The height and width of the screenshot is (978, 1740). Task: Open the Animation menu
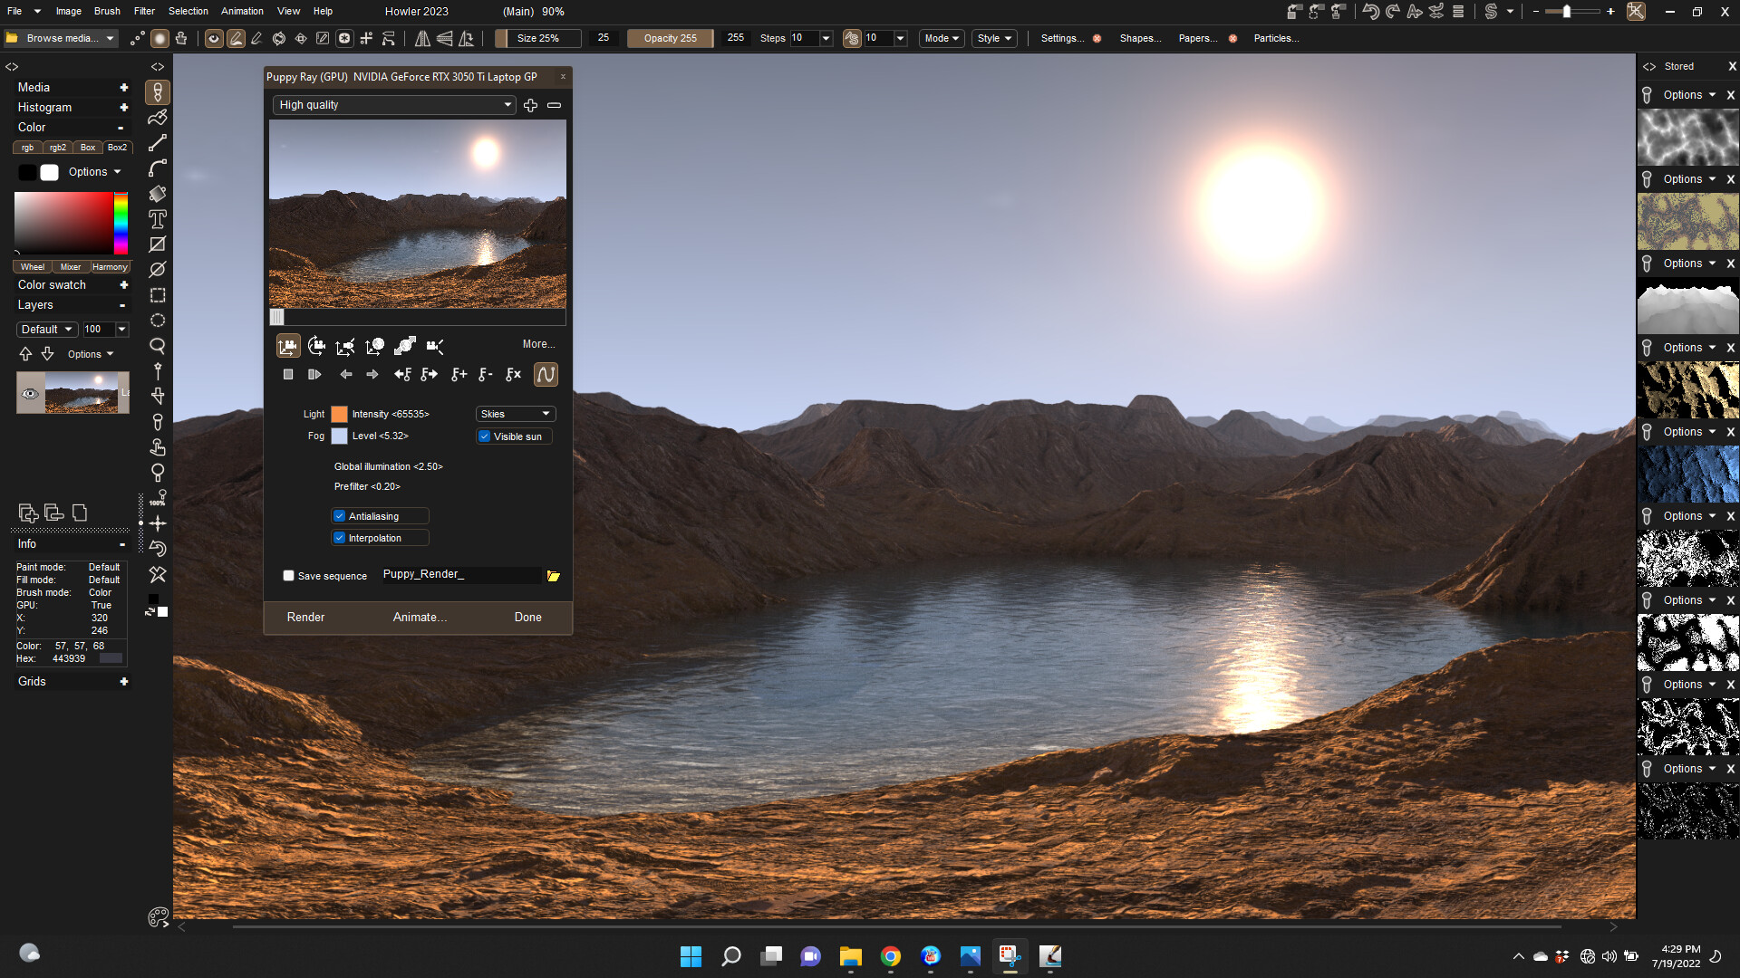coord(241,11)
